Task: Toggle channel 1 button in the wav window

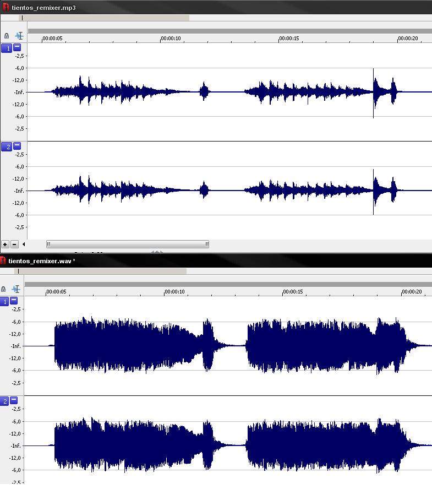Action: click(x=4, y=301)
